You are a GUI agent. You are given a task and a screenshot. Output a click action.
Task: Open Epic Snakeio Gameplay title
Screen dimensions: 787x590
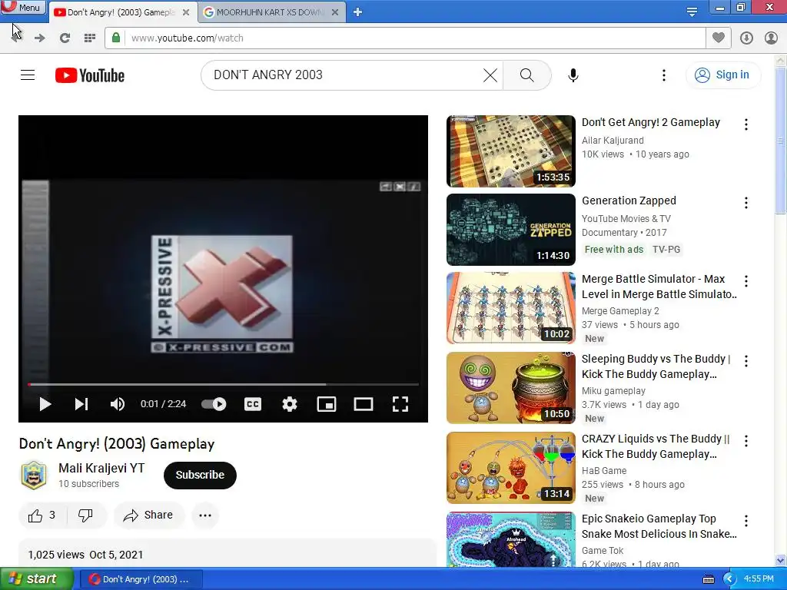[x=659, y=526]
